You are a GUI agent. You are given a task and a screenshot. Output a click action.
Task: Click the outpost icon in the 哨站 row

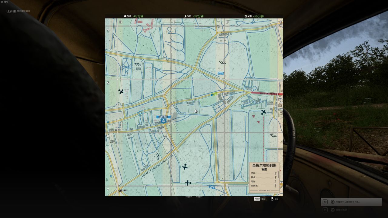[x=276, y=182]
